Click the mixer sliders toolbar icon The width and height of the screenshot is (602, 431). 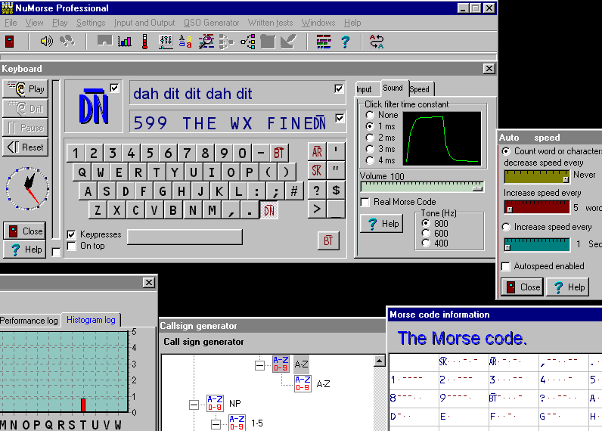166,42
